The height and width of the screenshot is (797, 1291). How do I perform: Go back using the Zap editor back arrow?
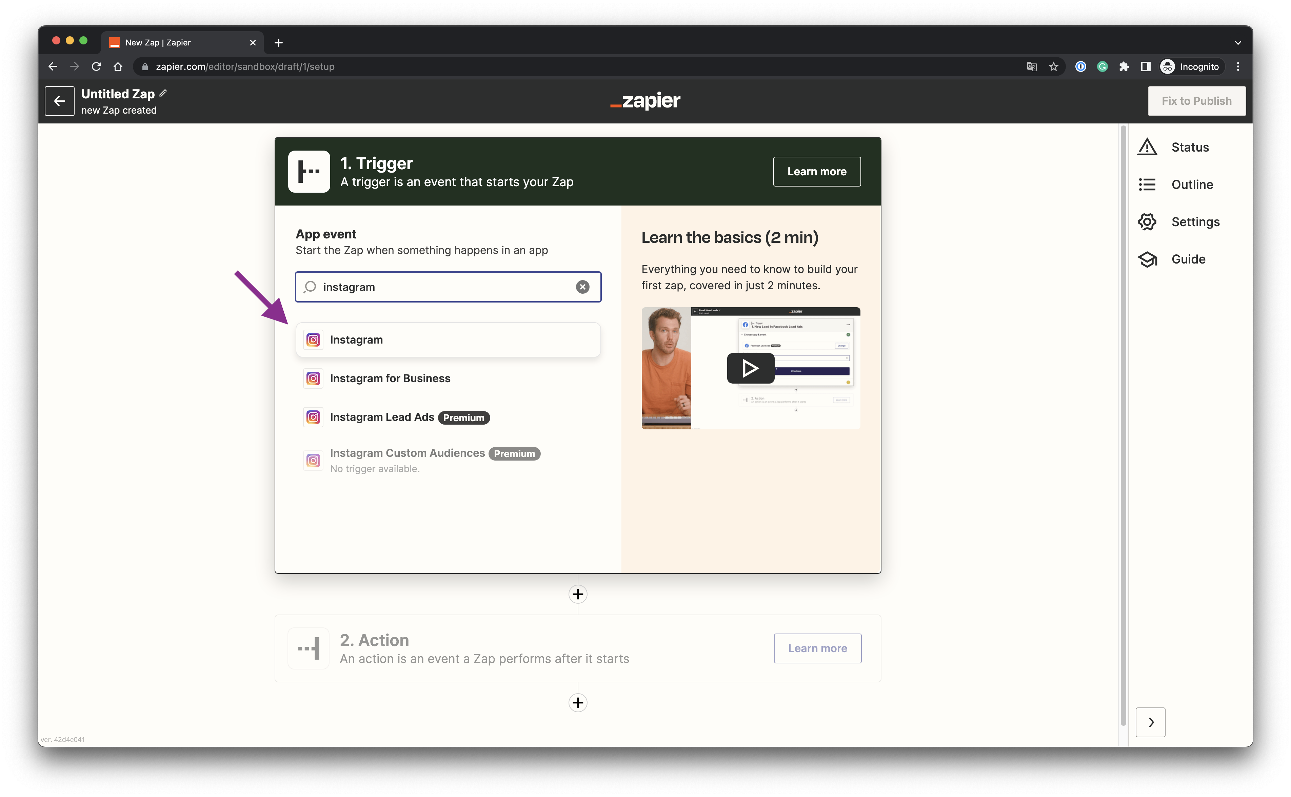tap(60, 101)
